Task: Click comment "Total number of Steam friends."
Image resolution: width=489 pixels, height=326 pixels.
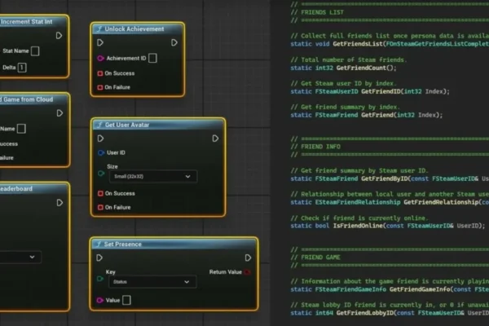Action: pyautogui.click(x=349, y=59)
